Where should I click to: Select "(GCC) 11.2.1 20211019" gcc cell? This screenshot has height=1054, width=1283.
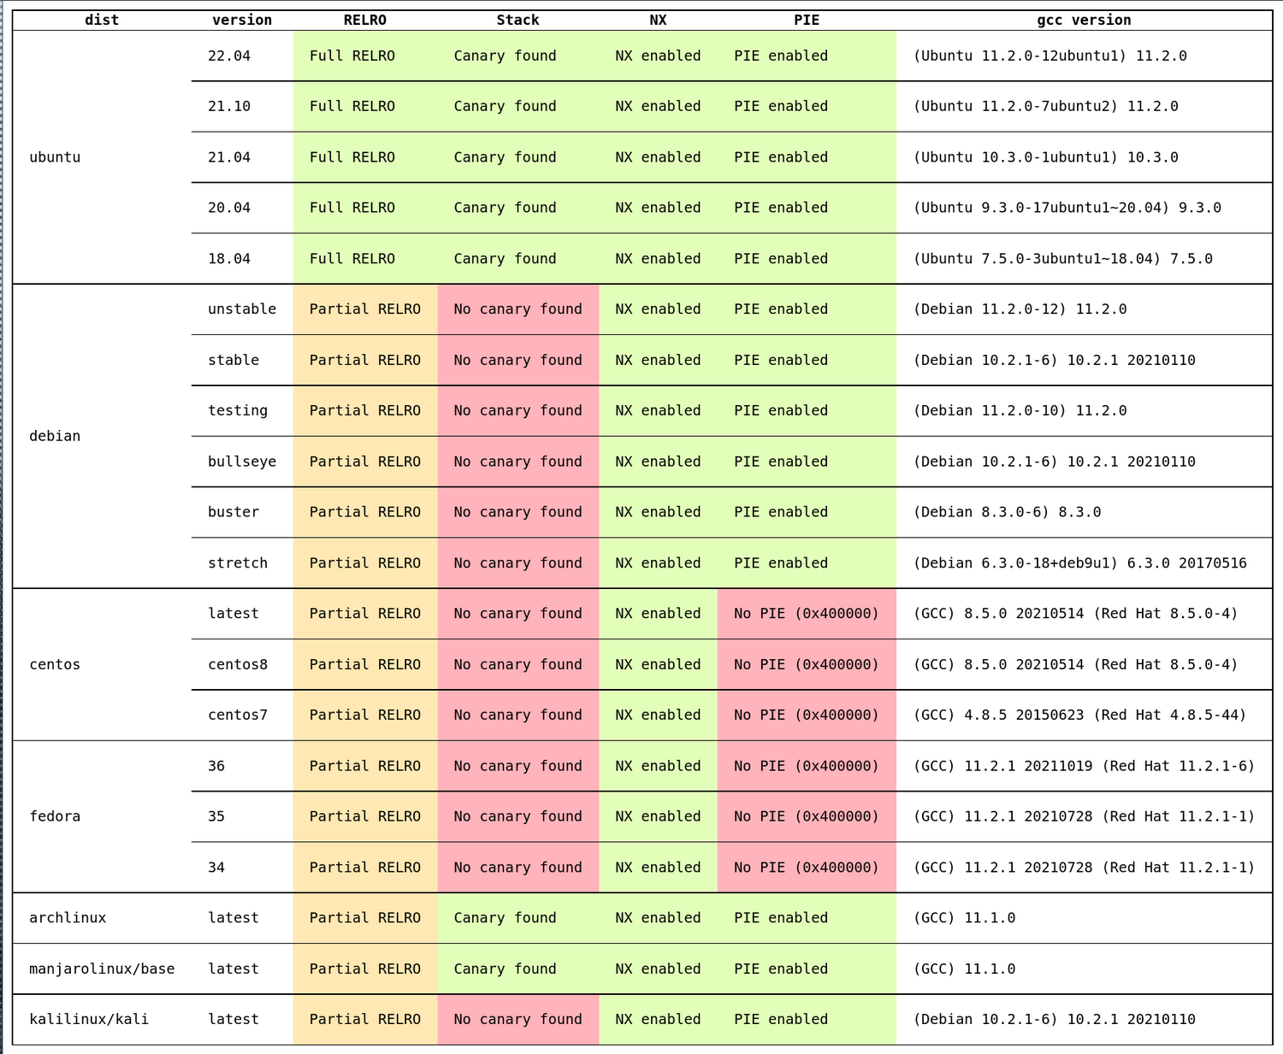click(1085, 766)
